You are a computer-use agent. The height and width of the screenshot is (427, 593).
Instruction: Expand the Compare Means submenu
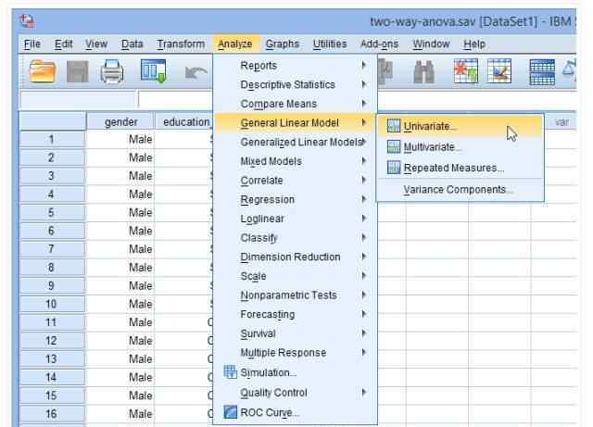click(x=295, y=104)
